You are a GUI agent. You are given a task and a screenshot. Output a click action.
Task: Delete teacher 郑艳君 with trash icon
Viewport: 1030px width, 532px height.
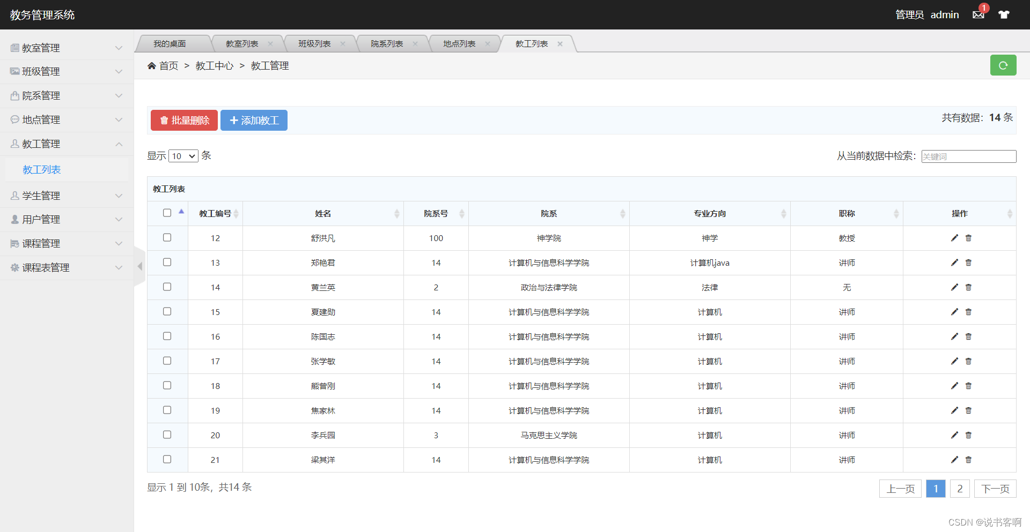pyautogui.click(x=968, y=263)
